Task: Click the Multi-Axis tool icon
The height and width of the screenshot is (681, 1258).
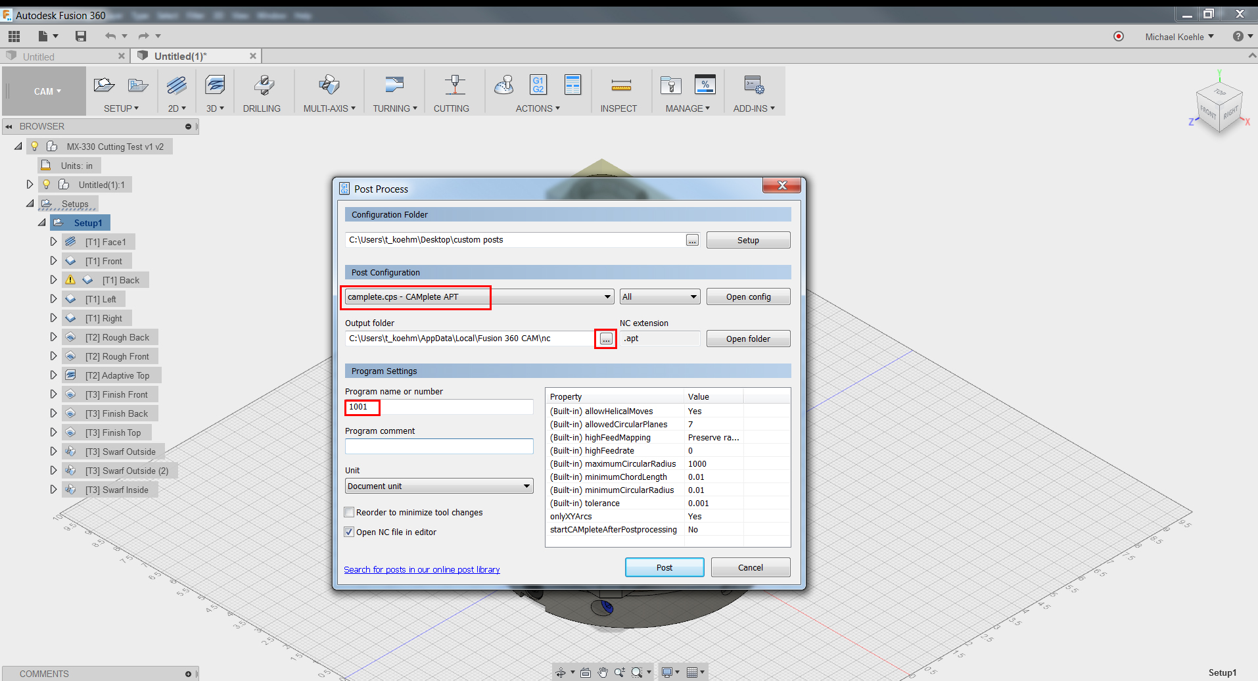Action: (x=329, y=85)
